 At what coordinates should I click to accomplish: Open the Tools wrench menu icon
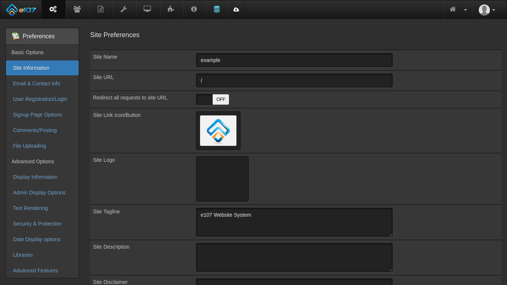(124, 9)
